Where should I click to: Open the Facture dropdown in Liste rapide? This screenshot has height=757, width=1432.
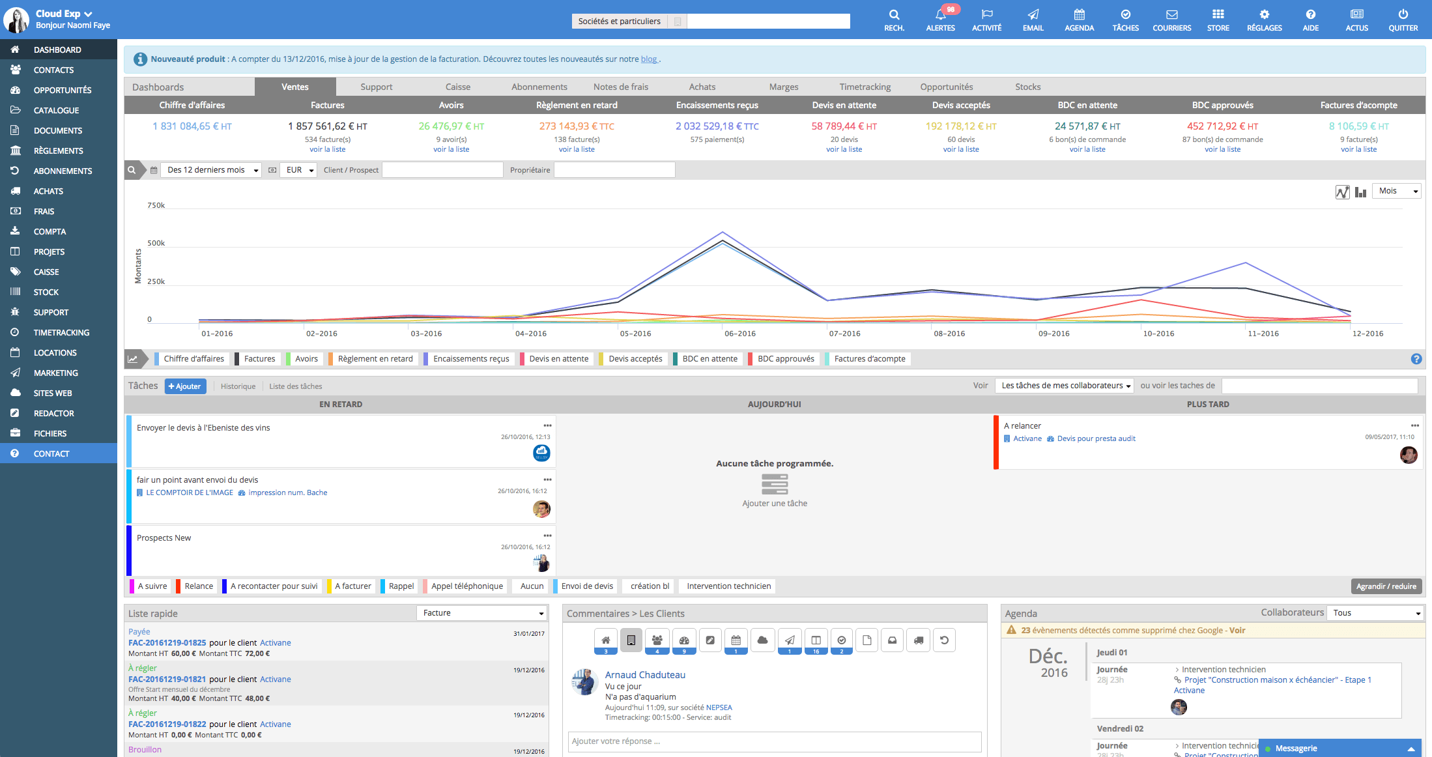pos(481,613)
